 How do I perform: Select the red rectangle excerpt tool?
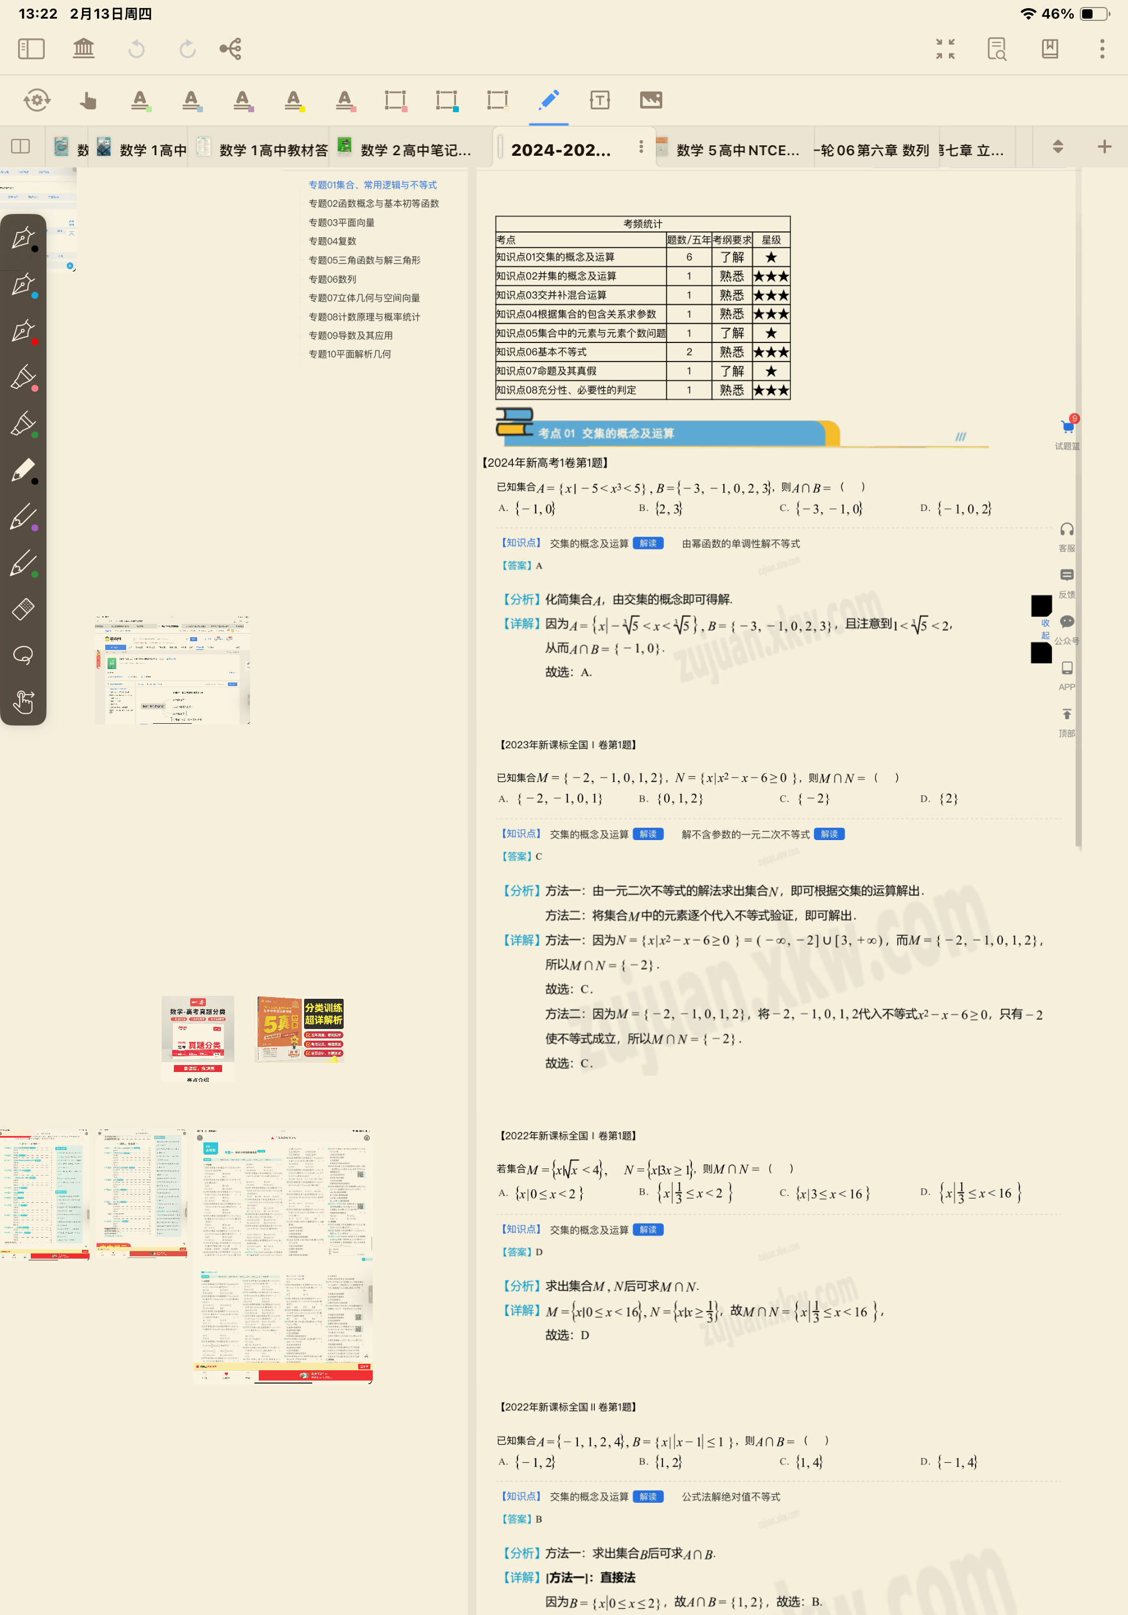395,101
